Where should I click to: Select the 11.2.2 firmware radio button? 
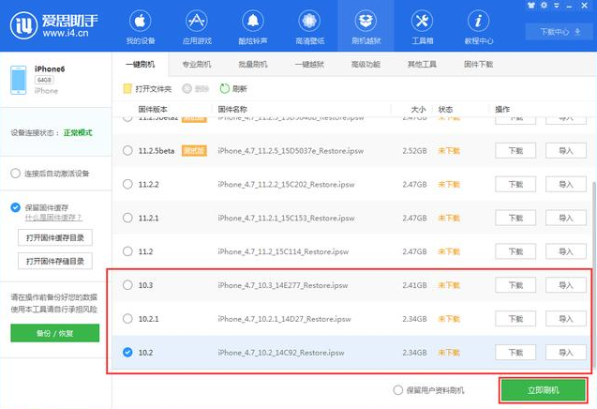(x=127, y=184)
